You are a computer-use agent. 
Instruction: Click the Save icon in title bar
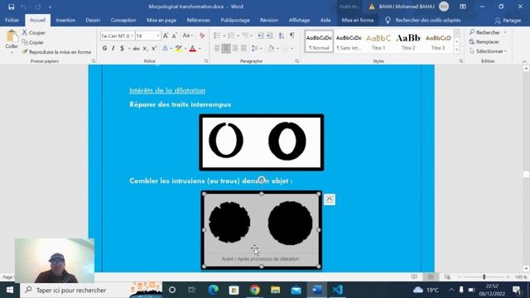11,7
